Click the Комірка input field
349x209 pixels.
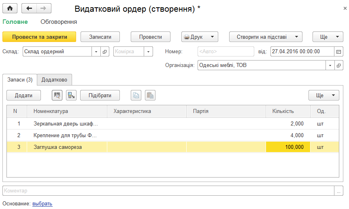[x=129, y=52]
